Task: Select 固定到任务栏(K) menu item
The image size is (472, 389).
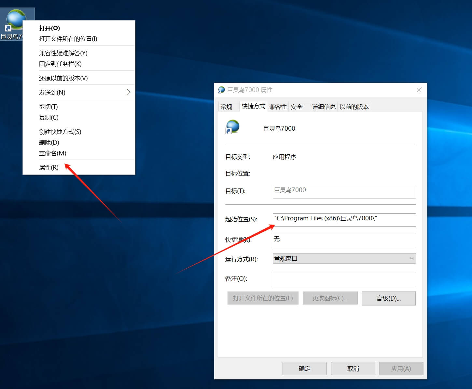Action: [60, 64]
